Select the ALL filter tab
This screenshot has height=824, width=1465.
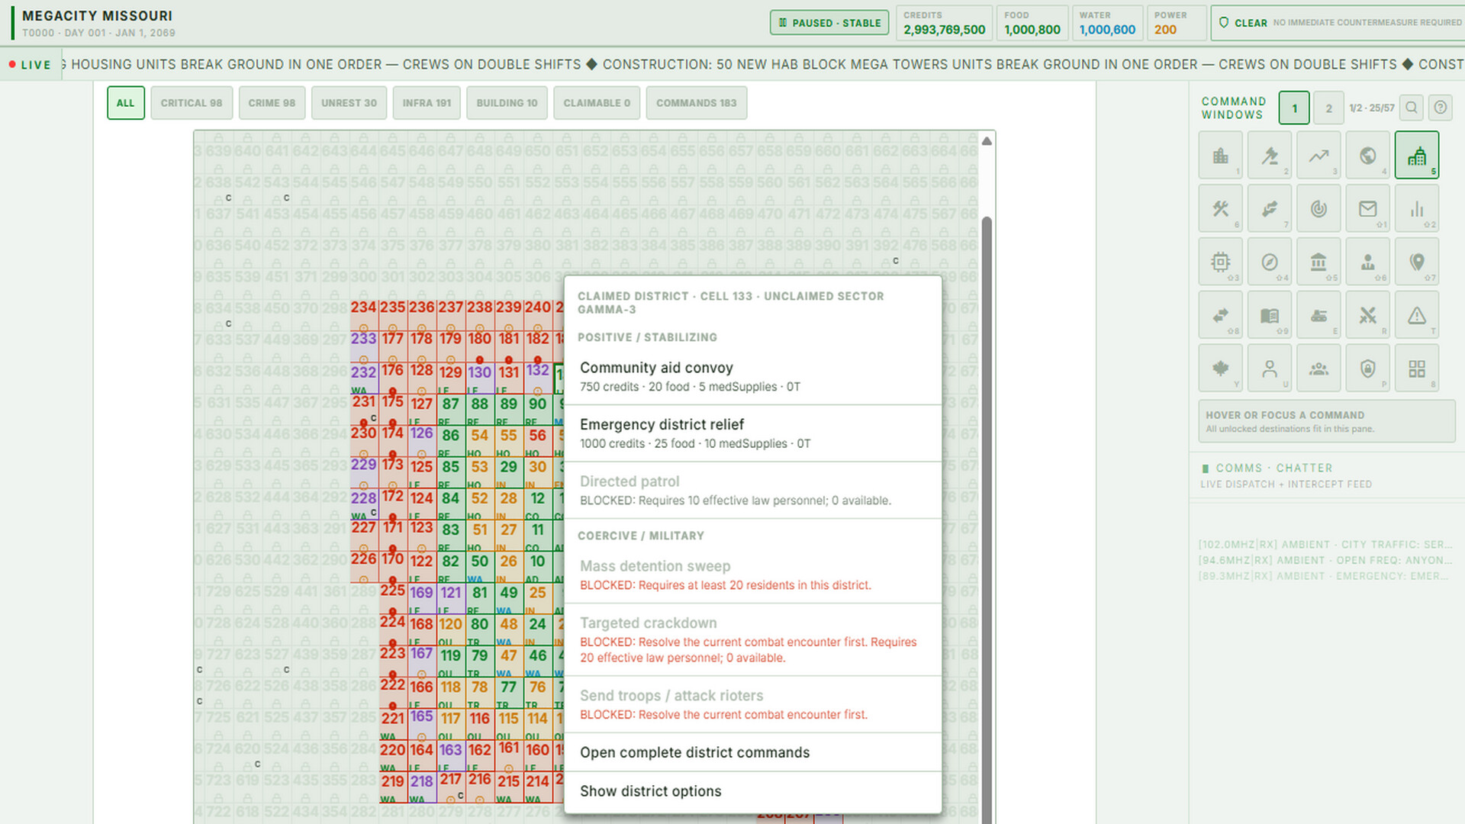coord(125,103)
